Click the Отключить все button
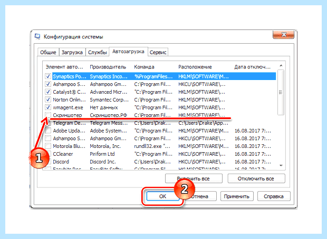The image size is (327, 239). [x=256, y=178]
